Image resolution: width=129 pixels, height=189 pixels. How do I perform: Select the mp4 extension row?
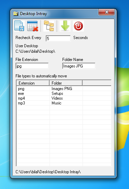click(64, 98)
